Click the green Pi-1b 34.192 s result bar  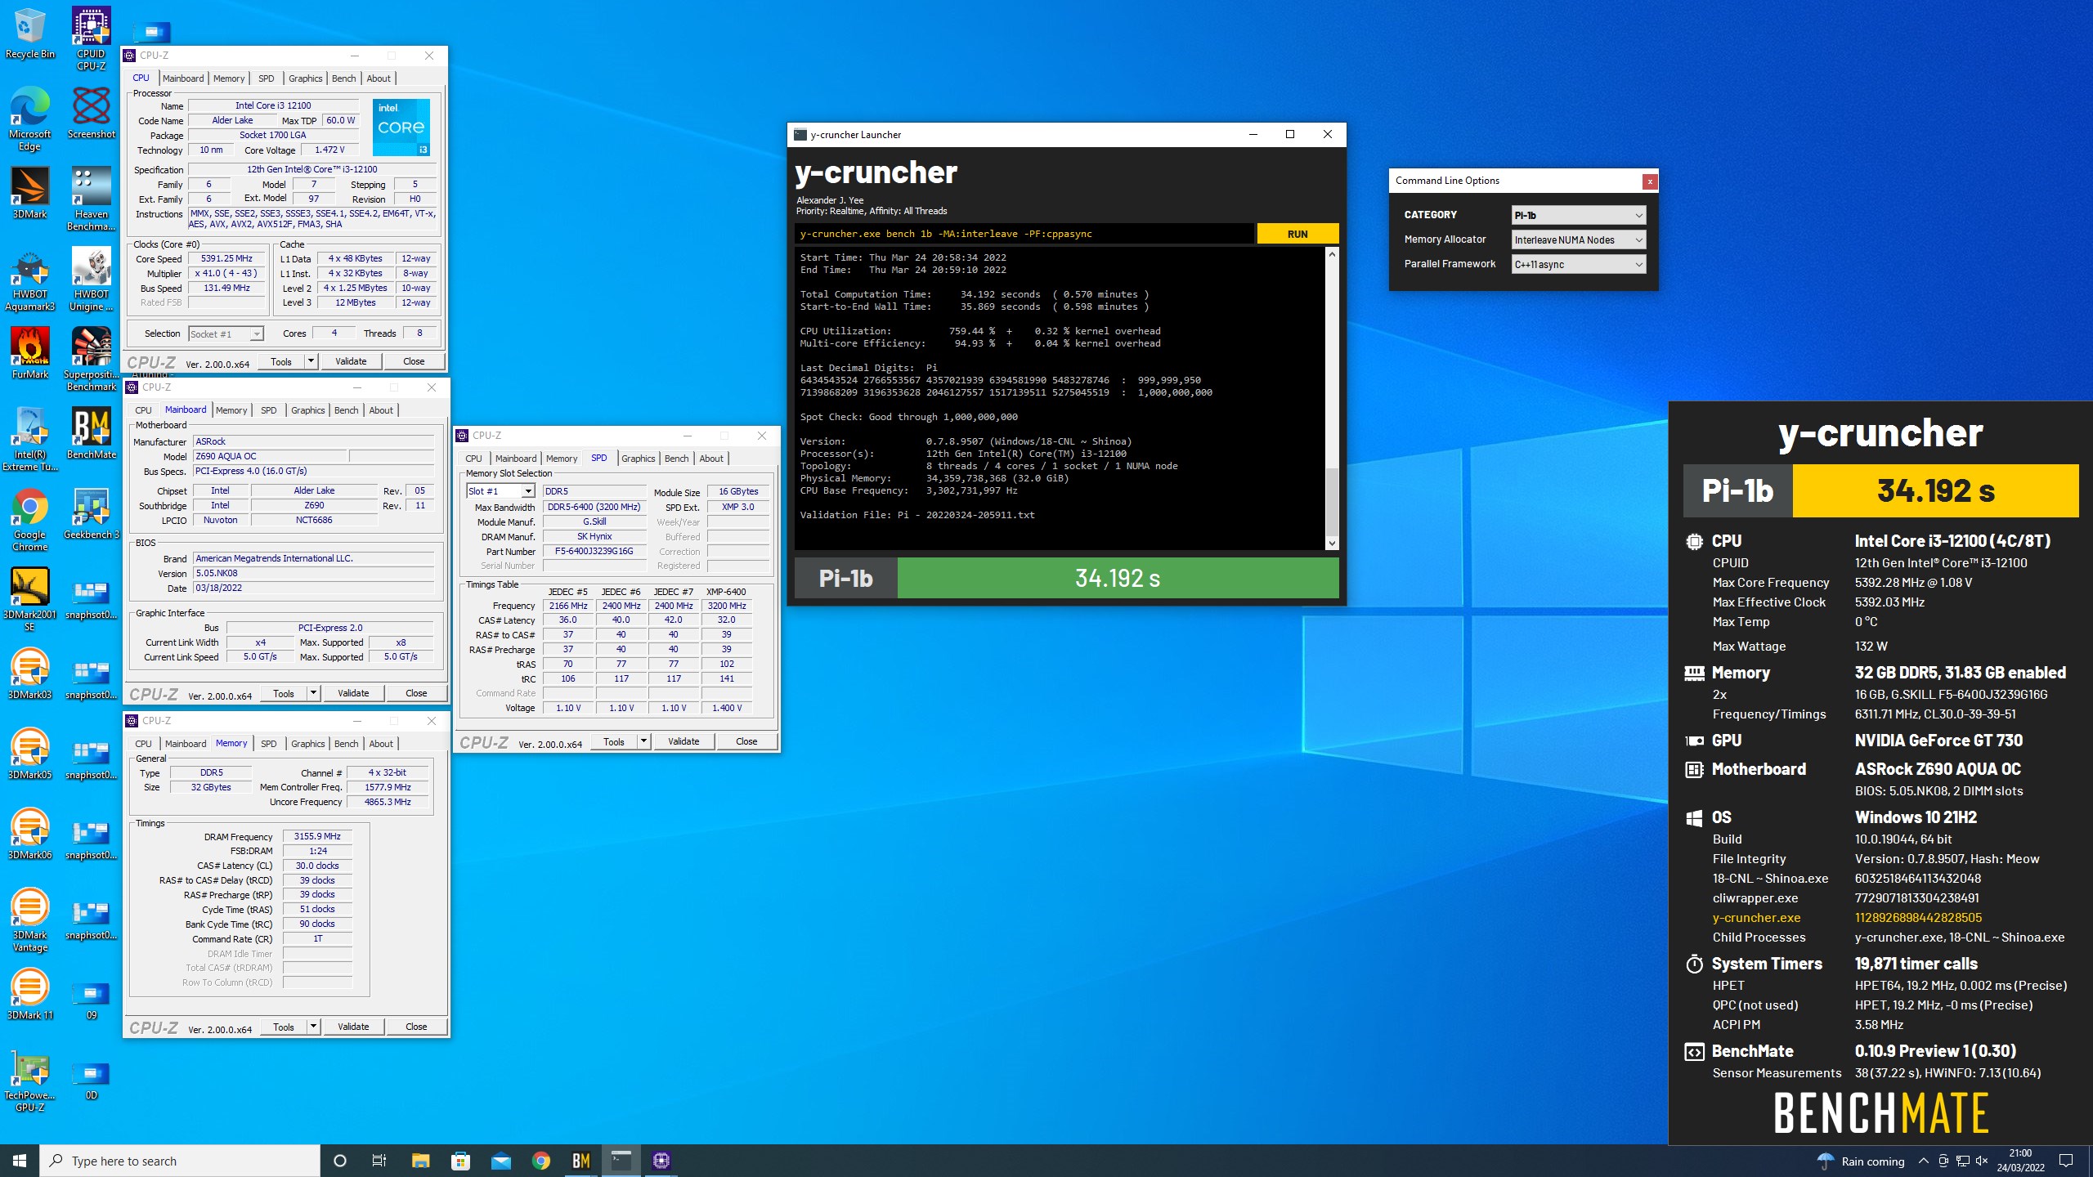1118,578
